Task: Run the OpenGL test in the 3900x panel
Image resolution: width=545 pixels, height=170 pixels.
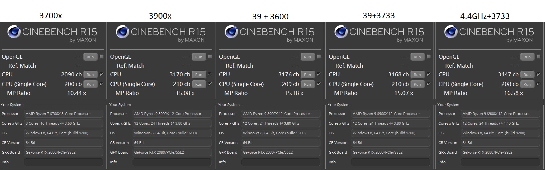Action: (x=199, y=57)
